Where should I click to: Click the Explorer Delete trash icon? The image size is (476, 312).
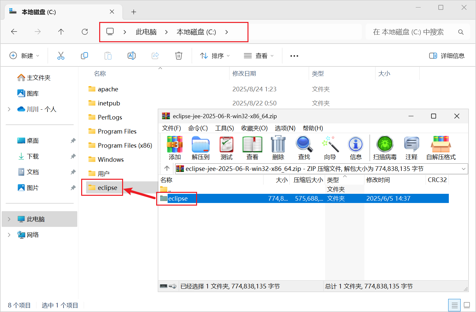click(x=179, y=56)
